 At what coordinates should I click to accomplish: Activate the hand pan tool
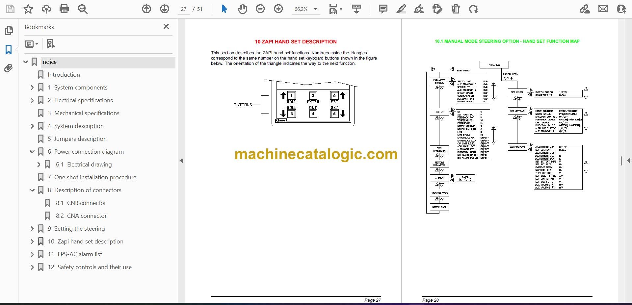[242, 9]
